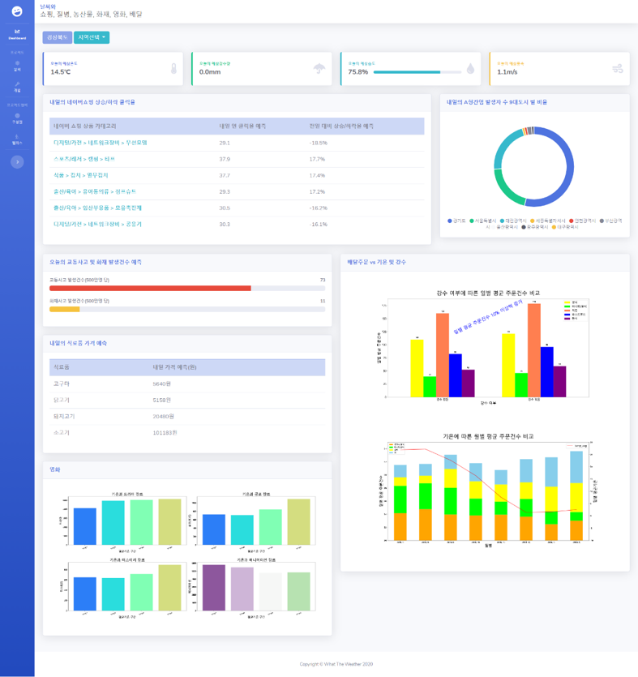638x677 pixels.
Task: Toggle 대전광역시 legend item on donut chart
Action: (x=513, y=221)
